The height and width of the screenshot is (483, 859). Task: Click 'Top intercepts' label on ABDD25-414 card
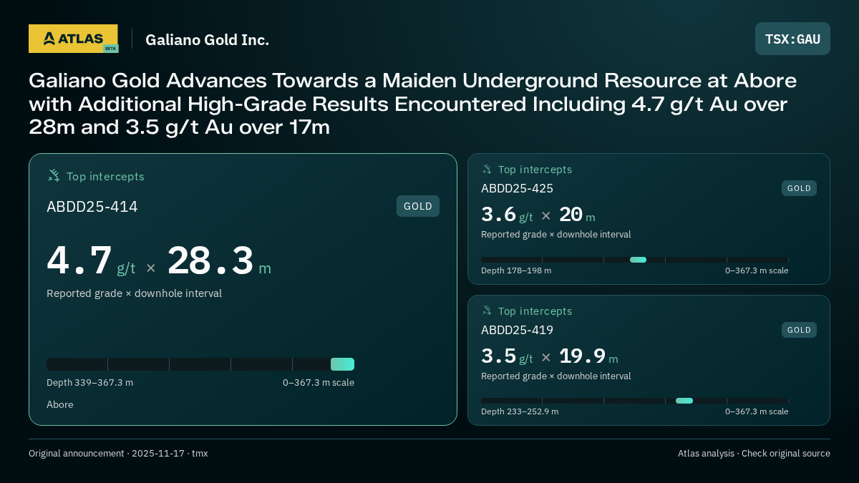[x=105, y=176]
